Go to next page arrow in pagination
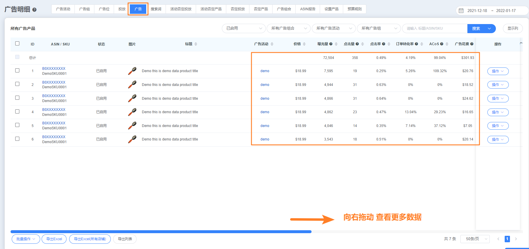The width and height of the screenshot is (529, 249). [516, 239]
